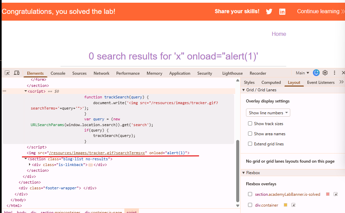This screenshot has width=345, height=213.
Task: Open the Memory tab
Action: [x=154, y=73]
